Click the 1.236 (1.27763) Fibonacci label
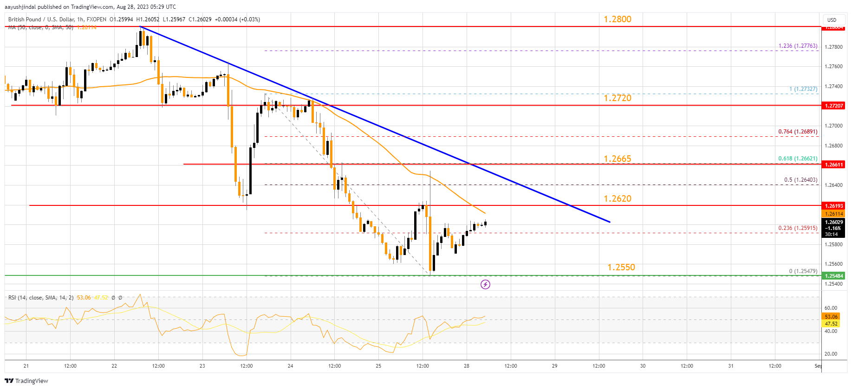 pos(798,46)
